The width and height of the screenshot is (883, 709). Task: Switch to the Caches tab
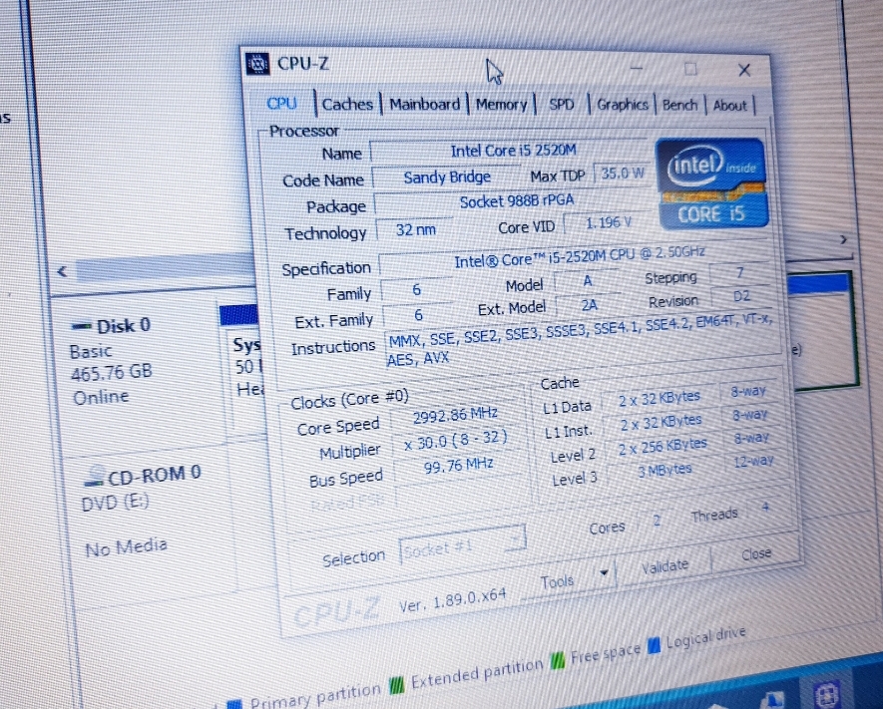click(x=347, y=104)
